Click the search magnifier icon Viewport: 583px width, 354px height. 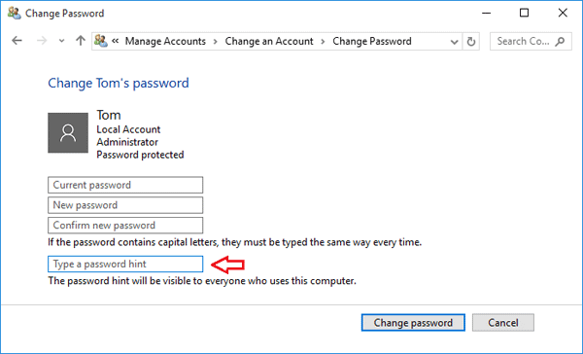pos(560,41)
